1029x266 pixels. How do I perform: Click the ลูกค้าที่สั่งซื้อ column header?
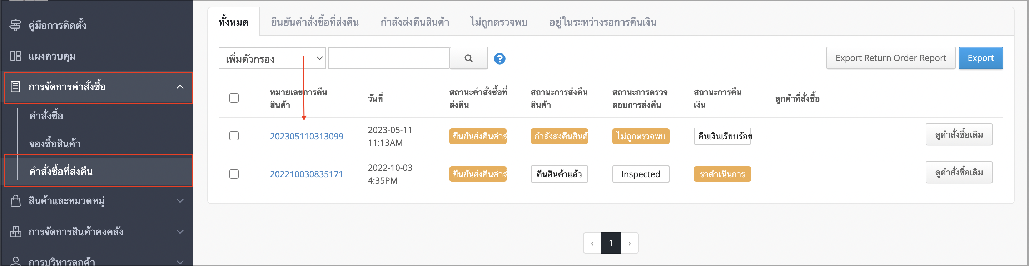(x=797, y=98)
